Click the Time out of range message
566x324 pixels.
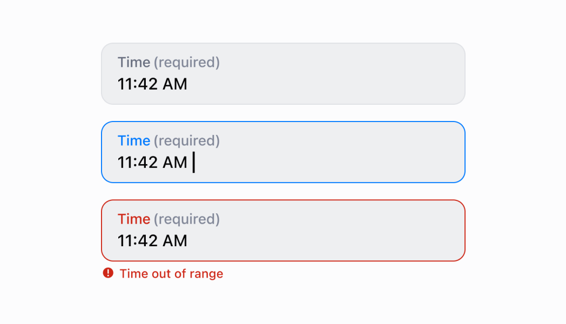click(171, 274)
